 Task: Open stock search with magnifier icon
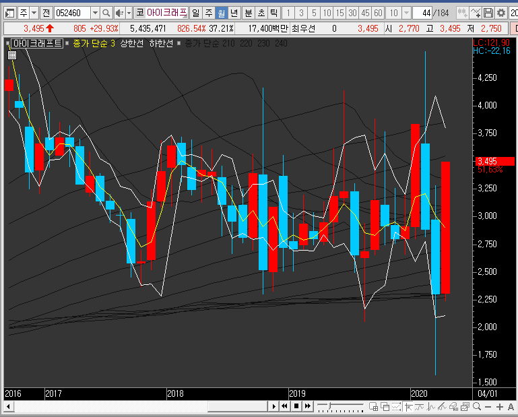pyautogui.click(x=106, y=13)
